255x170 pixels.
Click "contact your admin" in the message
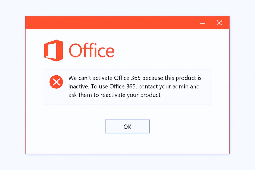(x=164, y=86)
